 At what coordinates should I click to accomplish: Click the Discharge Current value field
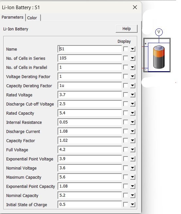point(90,131)
